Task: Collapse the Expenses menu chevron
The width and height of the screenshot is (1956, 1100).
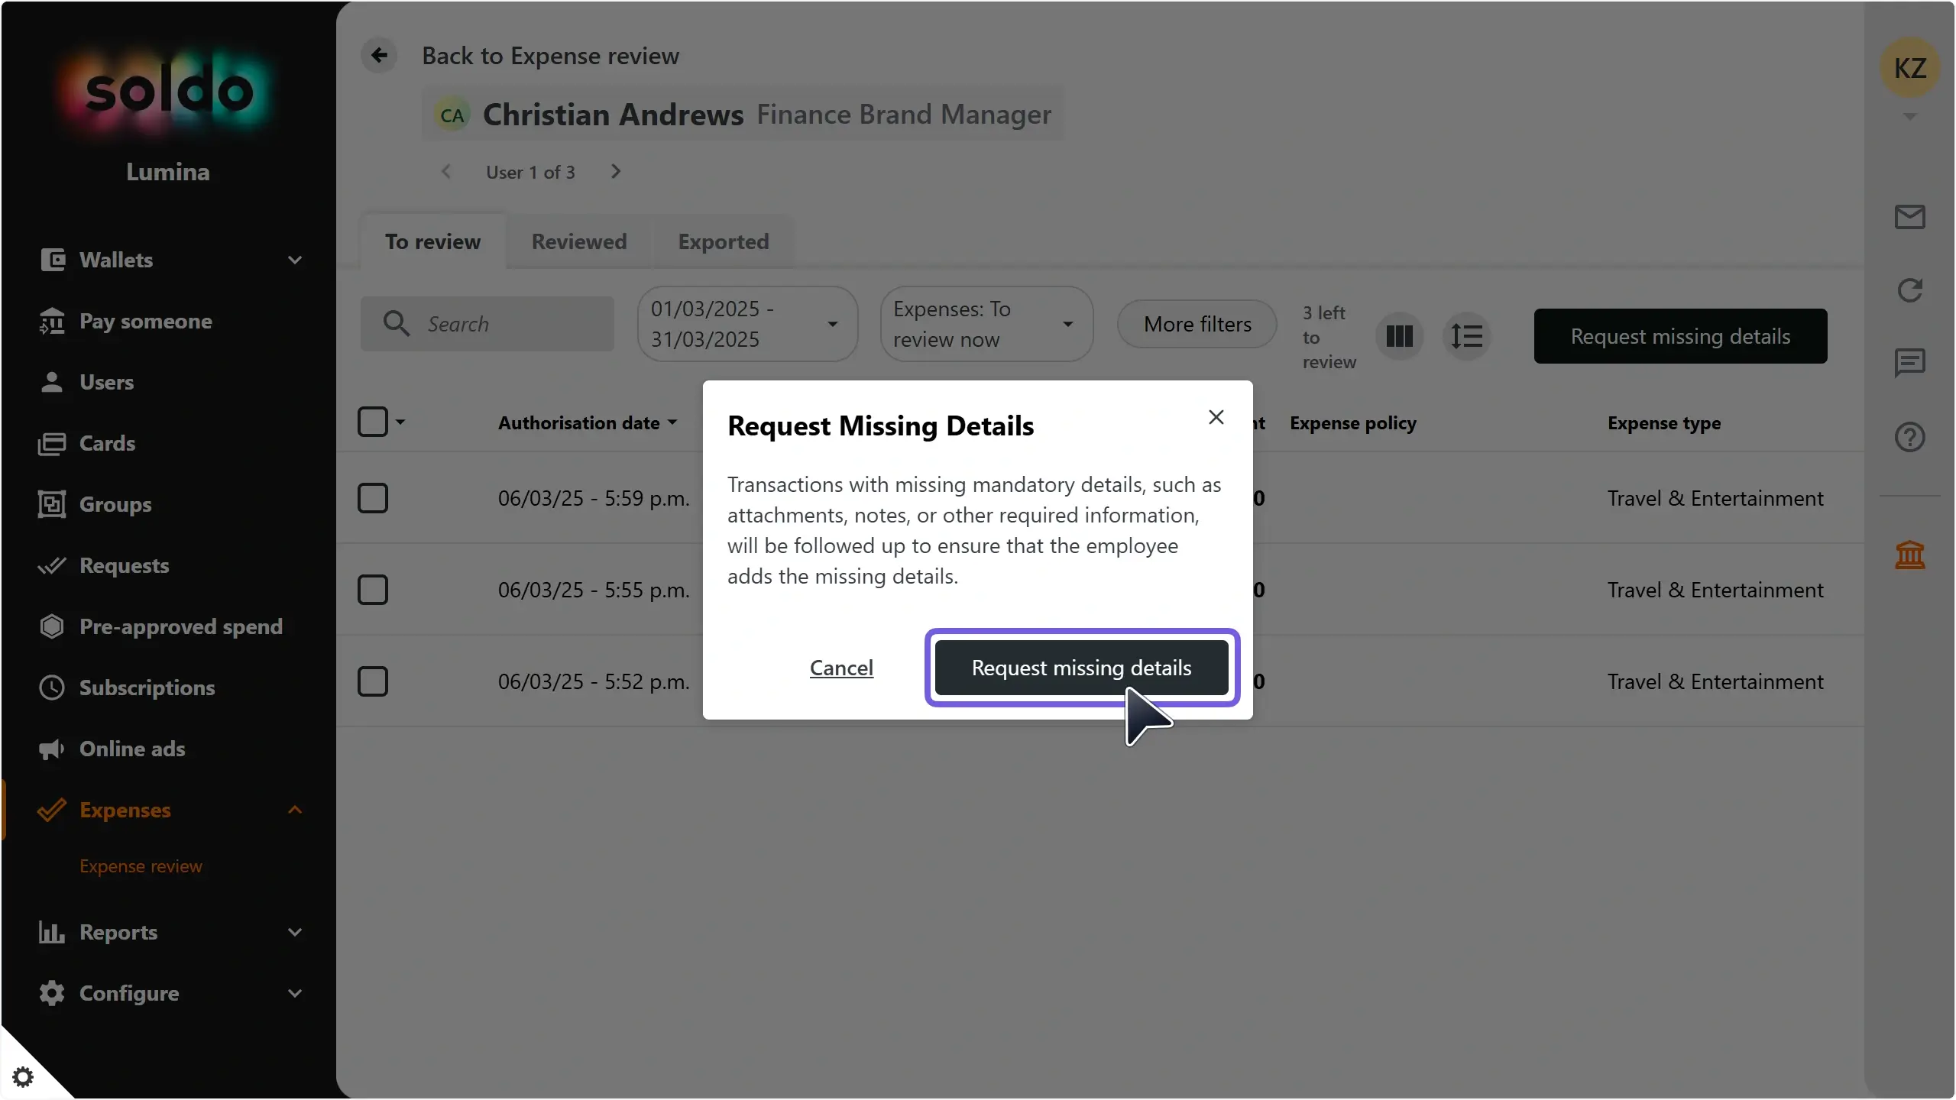Action: (295, 810)
